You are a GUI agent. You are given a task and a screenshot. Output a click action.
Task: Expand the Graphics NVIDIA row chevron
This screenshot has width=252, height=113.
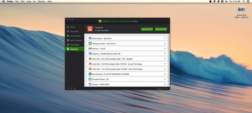point(165,53)
